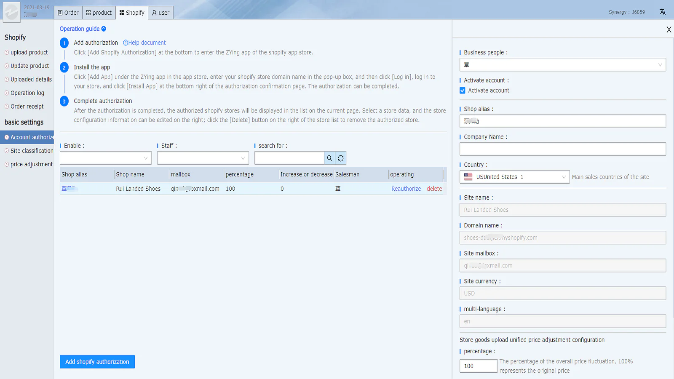Expand the Enable filter dropdown
The height and width of the screenshot is (379, 674).
click(x=106, y=158)
